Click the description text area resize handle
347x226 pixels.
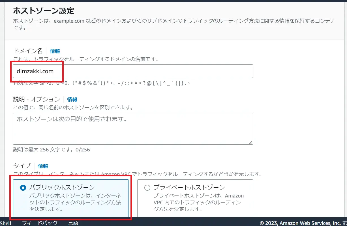pyautogui.click(x=250, y=142)
